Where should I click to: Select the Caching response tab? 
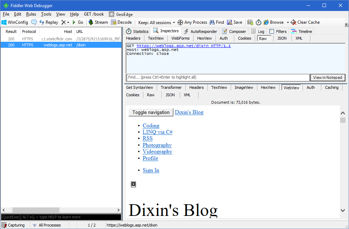[x=332, y=87]
